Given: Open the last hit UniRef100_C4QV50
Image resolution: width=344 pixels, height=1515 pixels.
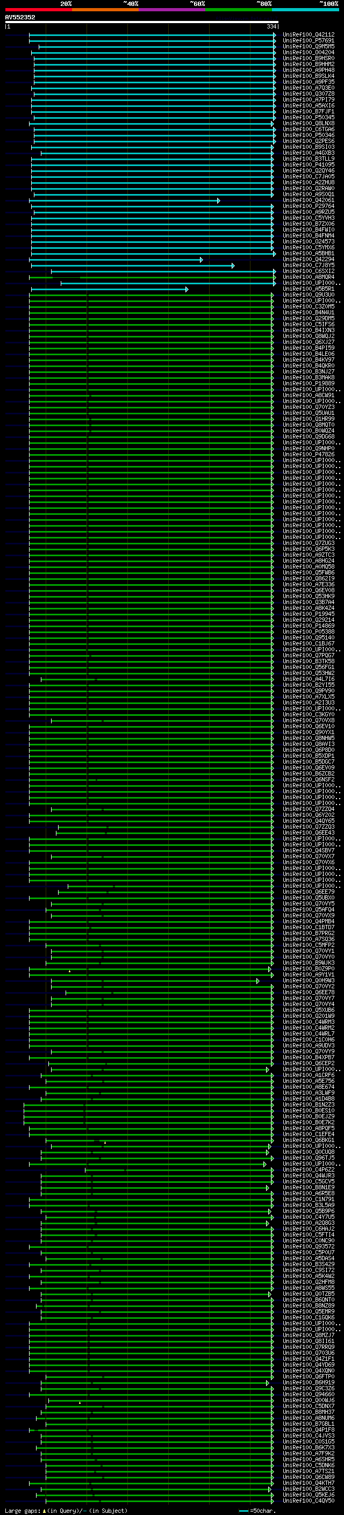Looking at the screenshot, I should [x=308, y=1501].
